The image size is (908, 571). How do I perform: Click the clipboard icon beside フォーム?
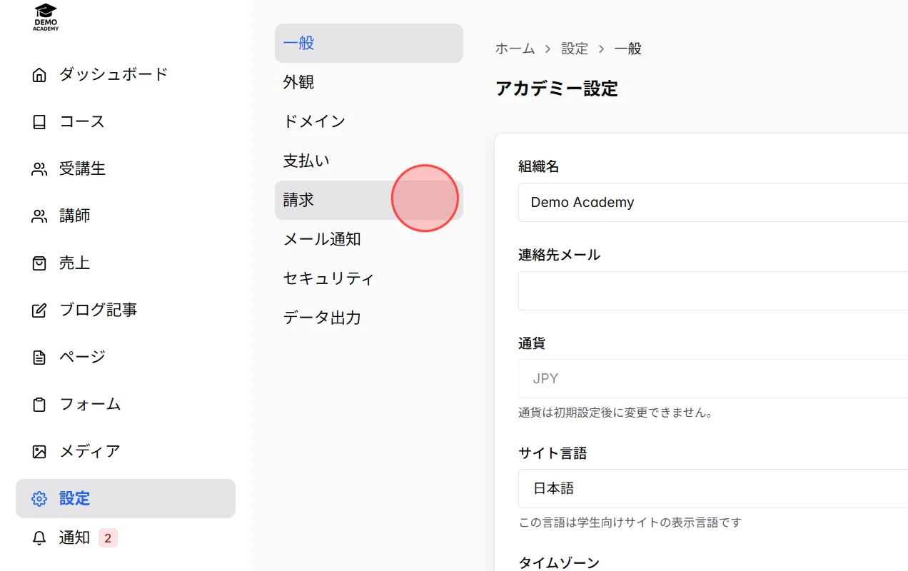coord(39,405)
